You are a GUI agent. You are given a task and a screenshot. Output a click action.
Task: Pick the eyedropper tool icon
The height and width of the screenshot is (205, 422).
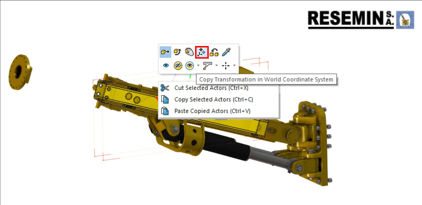tap(226, 52)
